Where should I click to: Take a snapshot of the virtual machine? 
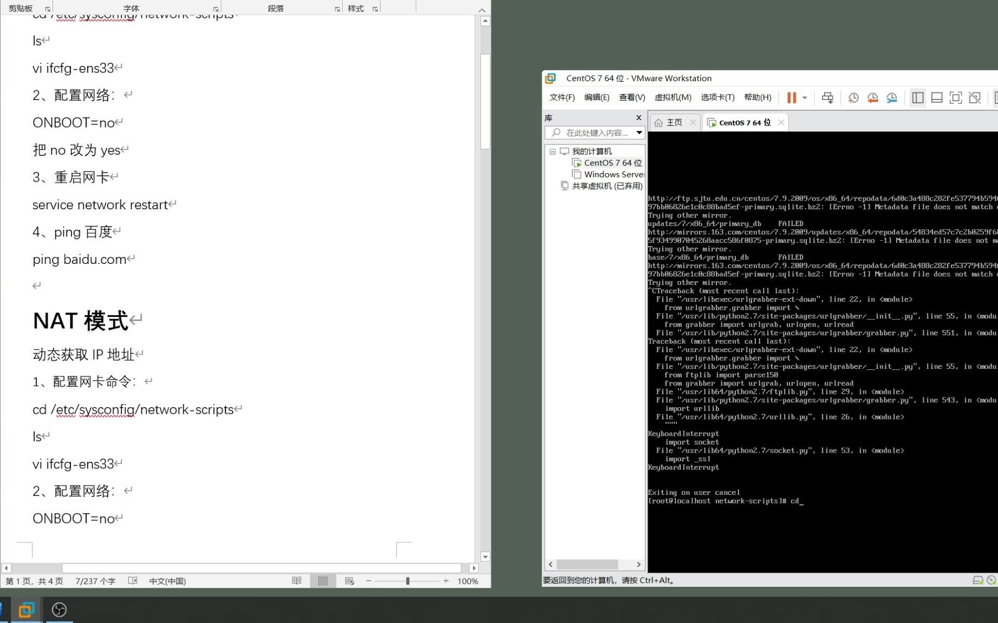pos(853,97)
